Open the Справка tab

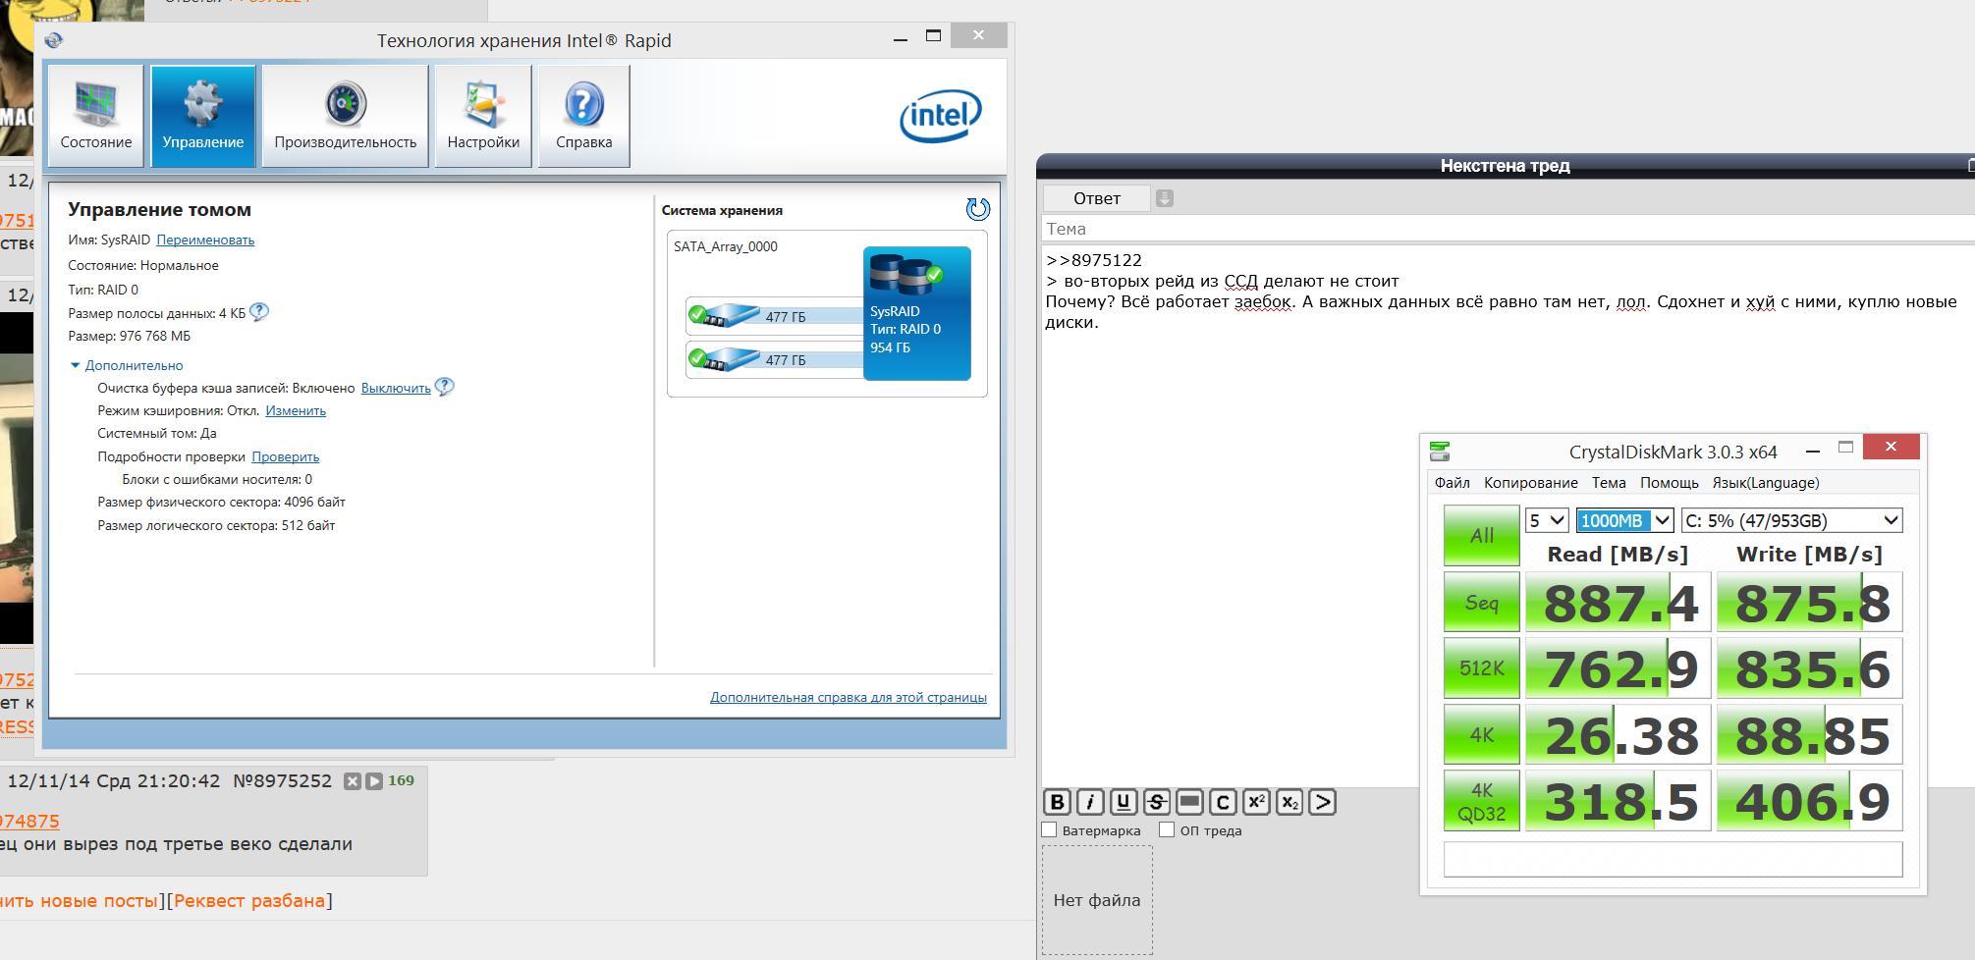tap(583, 116)
